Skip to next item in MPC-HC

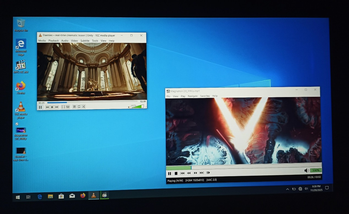click(x=202, y=173)
